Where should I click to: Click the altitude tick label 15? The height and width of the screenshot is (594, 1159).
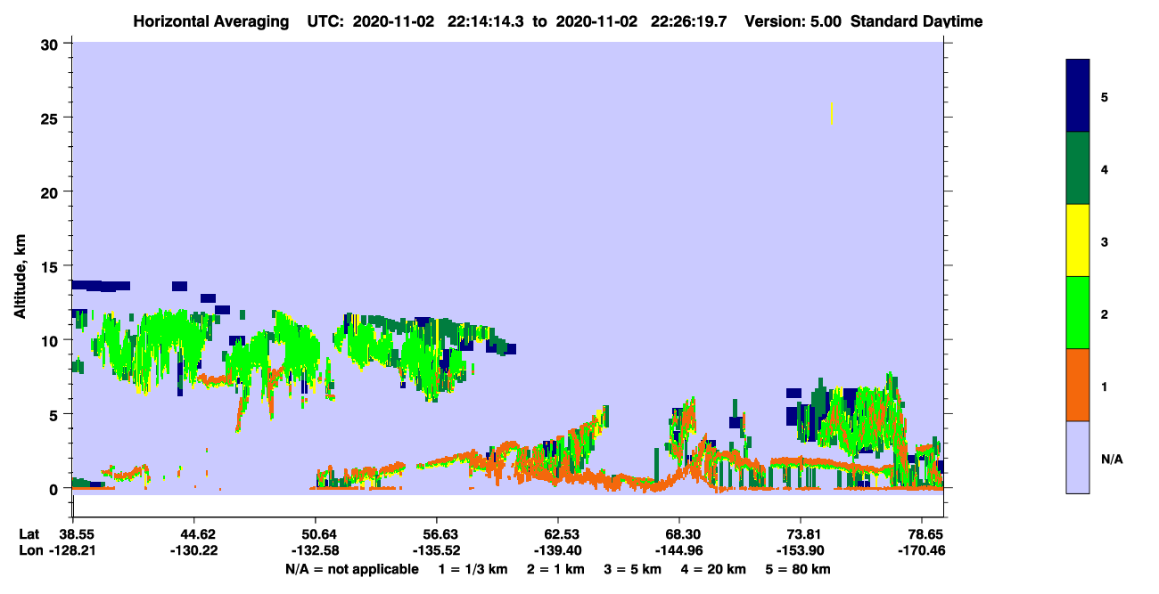click(52, 265)
